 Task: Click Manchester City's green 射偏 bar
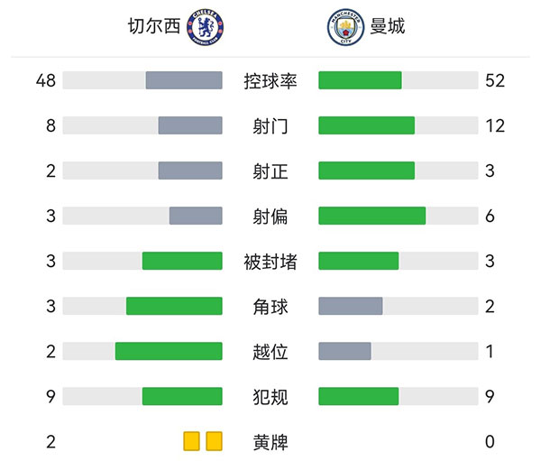(x=371, y=216)
